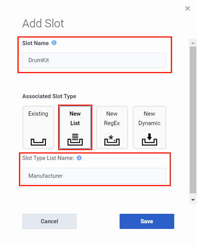Focus the Slot Name field containing DrumKit
This screenshot has height=246, width=197.
click(x=94, y=60)
